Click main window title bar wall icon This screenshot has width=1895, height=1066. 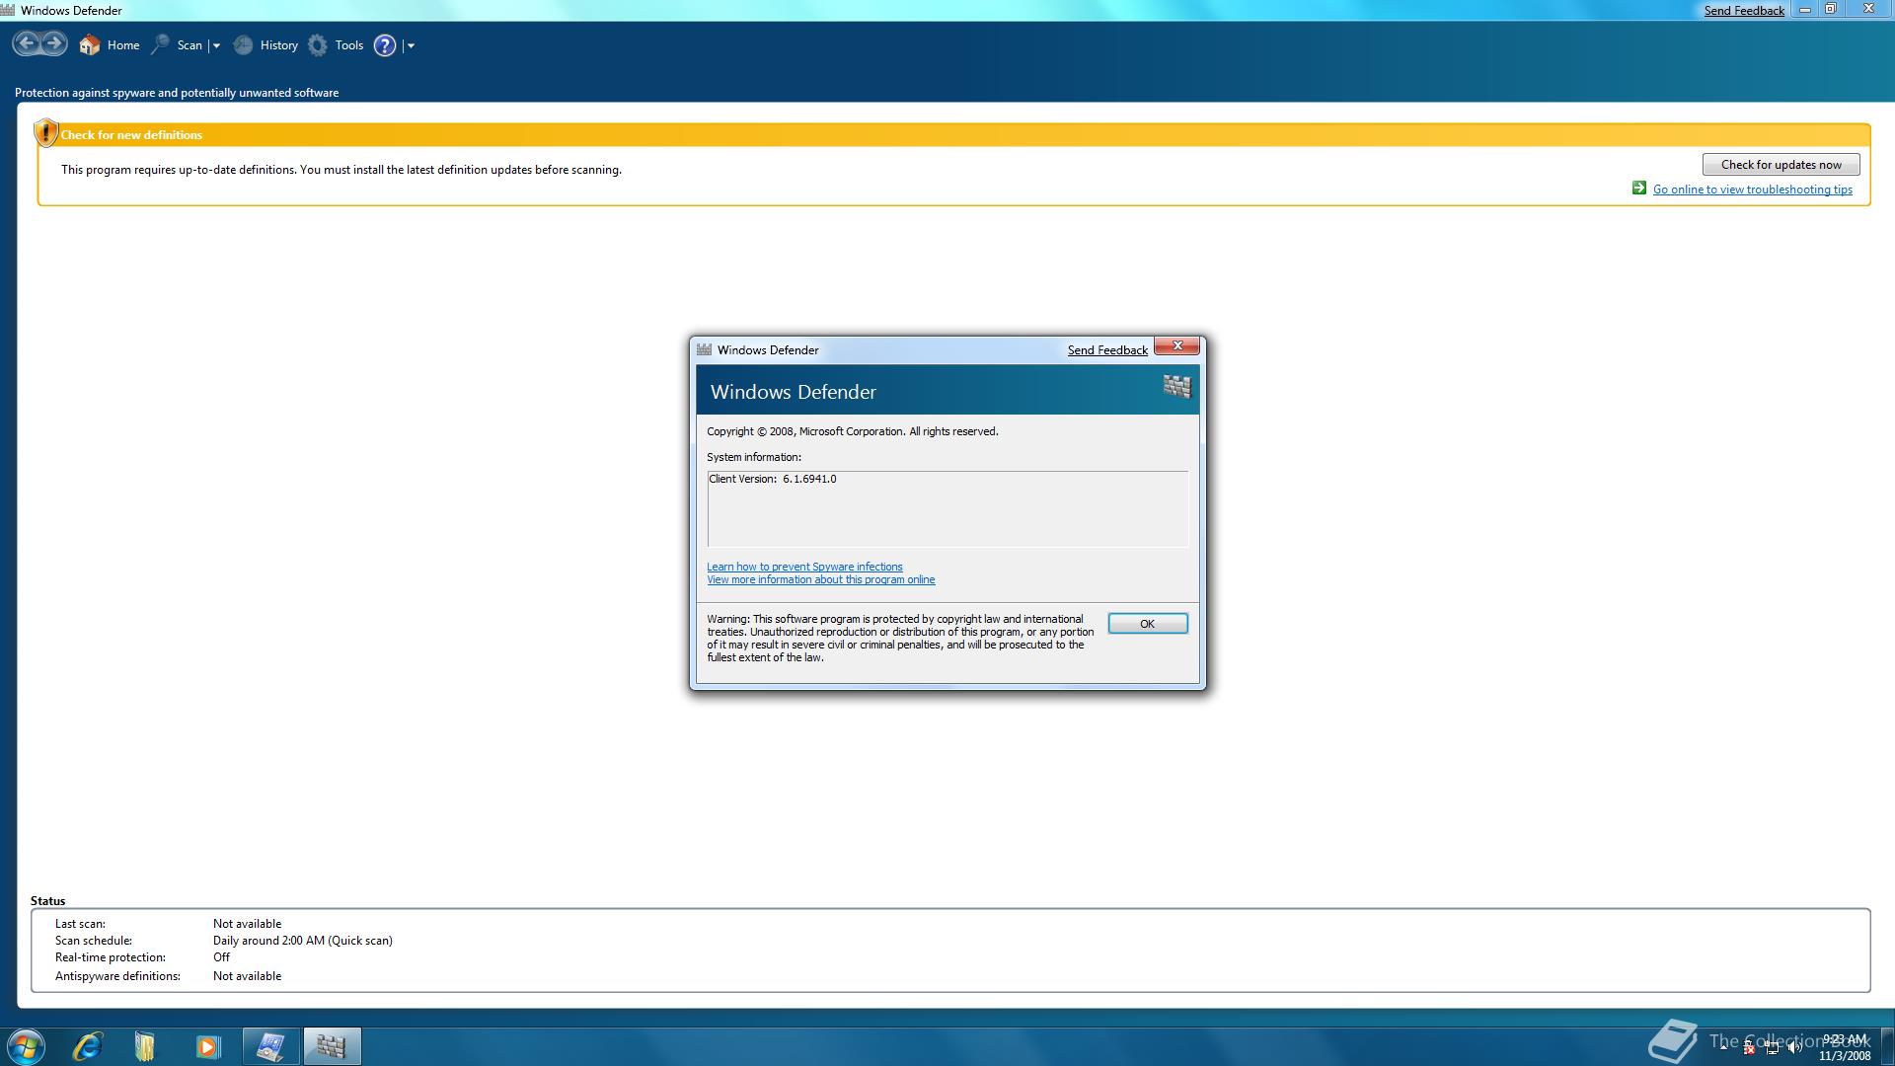(8, 10)
